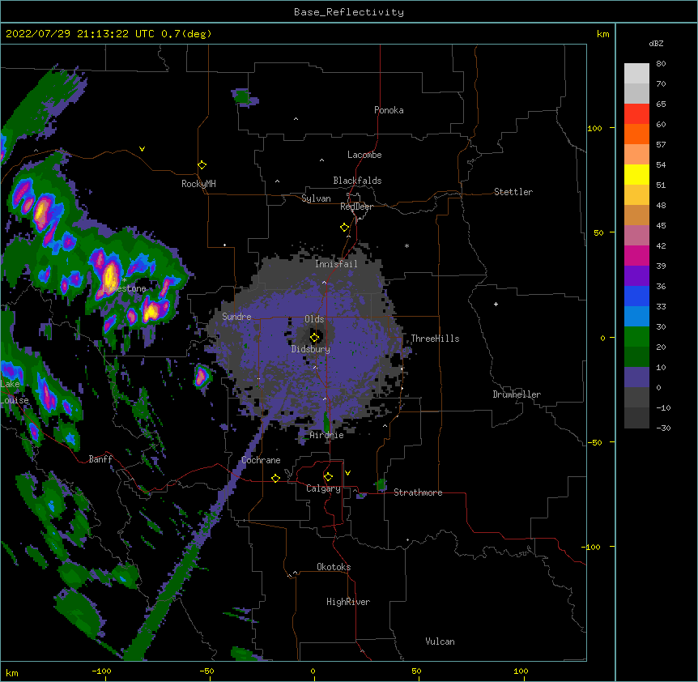Click the white 70-80 dBZ legend swatch
Screen dimensions: 698x682
pyautogui.click(x=636, y=74)
